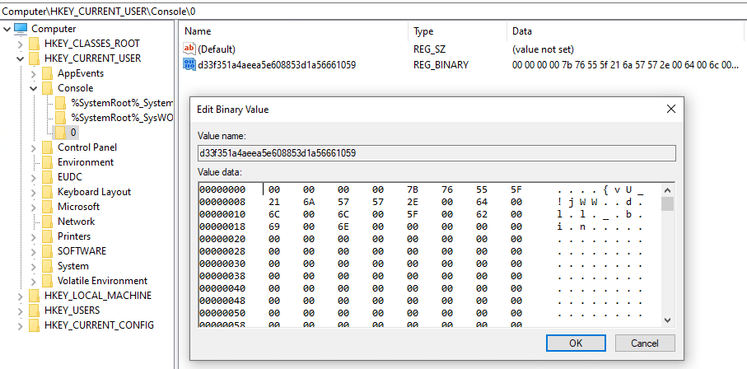Screen dimensions: 747x369
Task: Click the HKEY_LOCAL_MACHINE folder icon
Action: tap(34, 296)
